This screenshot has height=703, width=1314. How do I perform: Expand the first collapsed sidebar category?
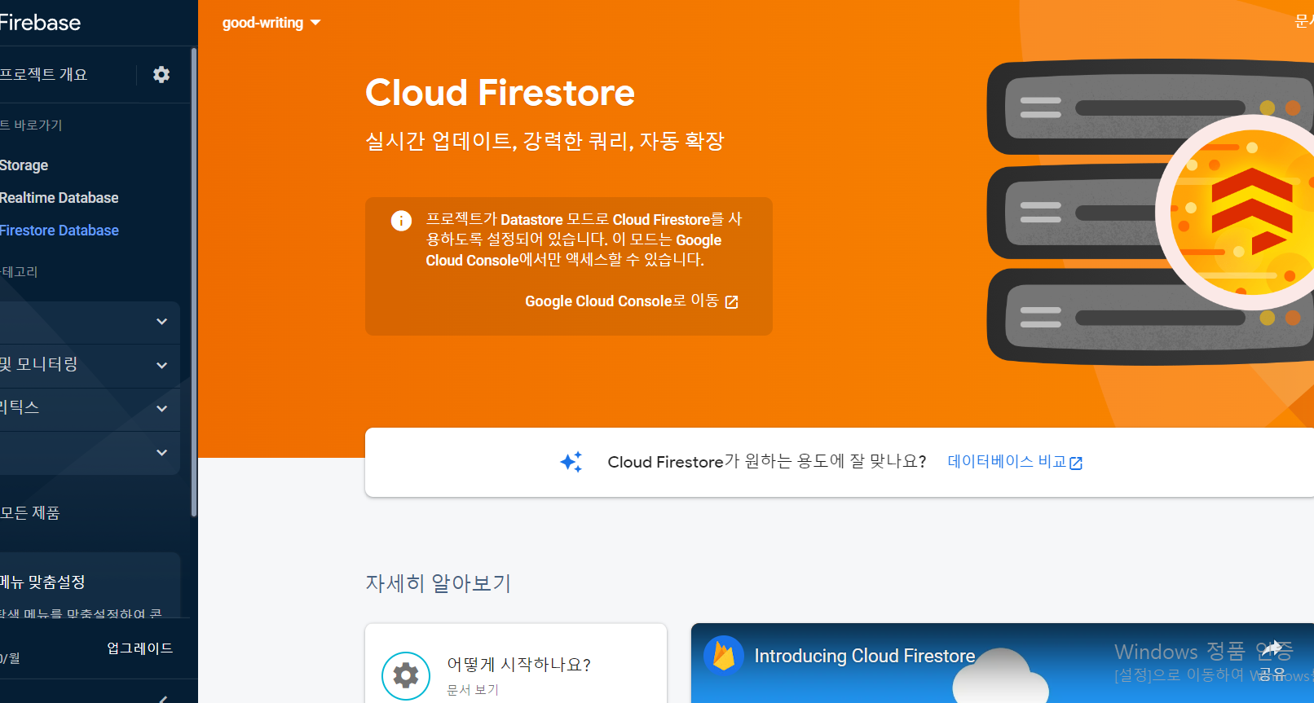pos(162,322)
